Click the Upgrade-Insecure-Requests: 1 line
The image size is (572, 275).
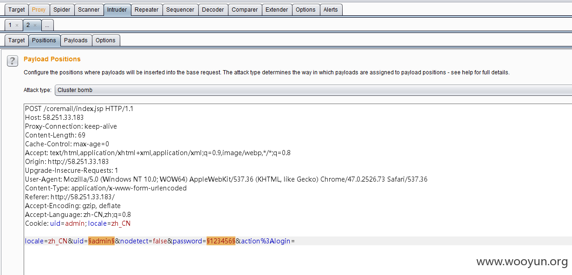(71, 170)
